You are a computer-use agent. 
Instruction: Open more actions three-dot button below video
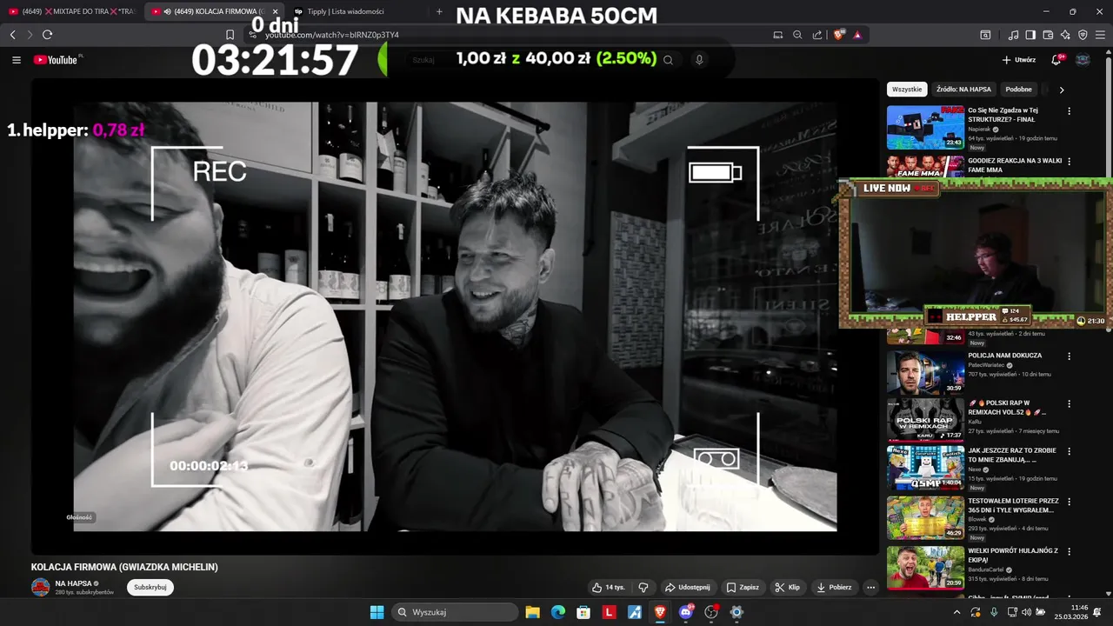871,587
